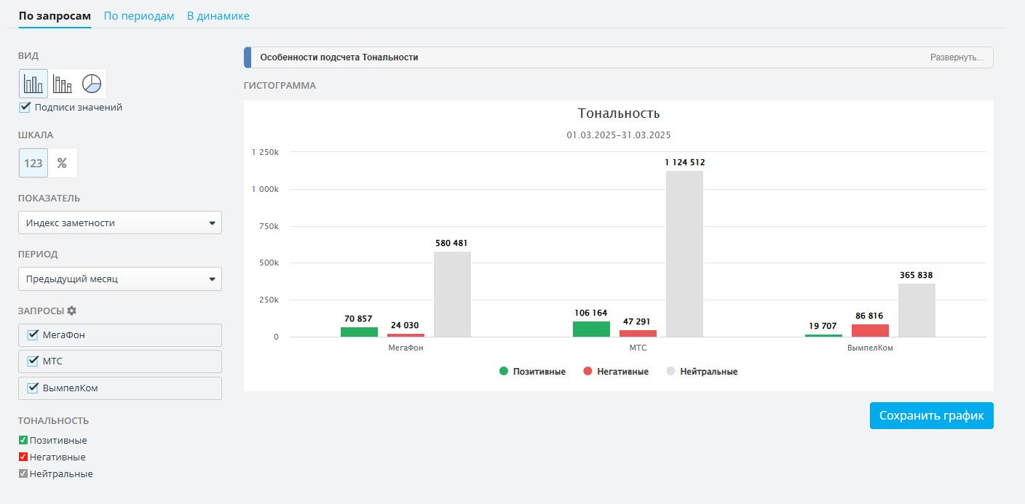Click the МТС positive bar 106 164
This screenshot has height=504, width=1025.
591,329
